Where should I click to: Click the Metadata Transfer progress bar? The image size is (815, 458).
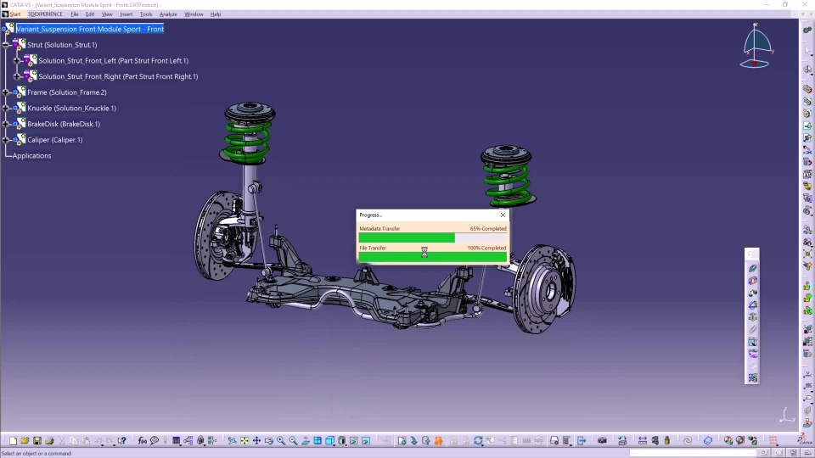pyautogui.click(x=432, y=237)
